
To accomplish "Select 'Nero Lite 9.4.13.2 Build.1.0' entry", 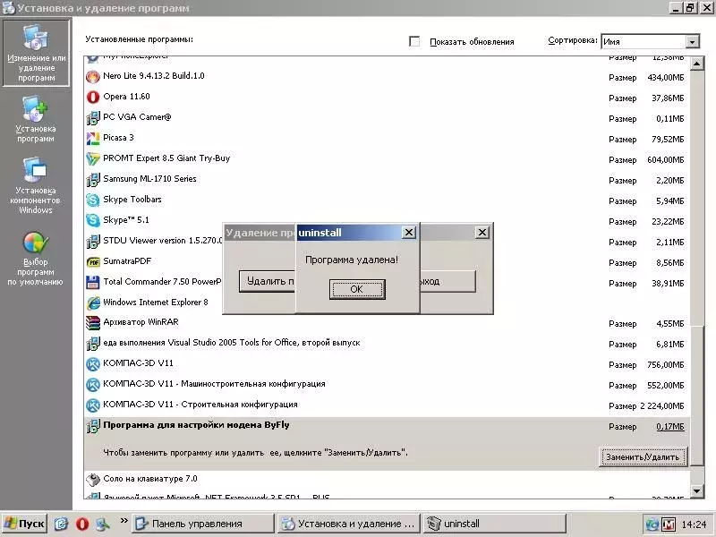I will coord(388,77).
